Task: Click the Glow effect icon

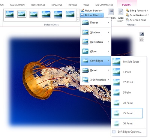Action: [85, 51]
